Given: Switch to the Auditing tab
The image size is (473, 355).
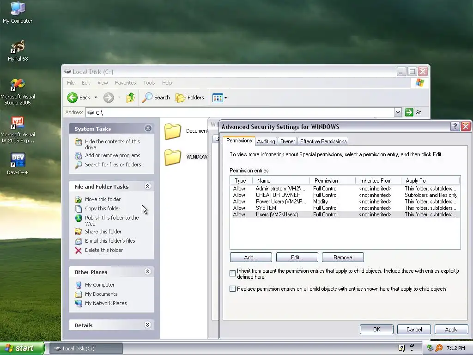Looking at the screenshot, I should [x=266, y=141].
